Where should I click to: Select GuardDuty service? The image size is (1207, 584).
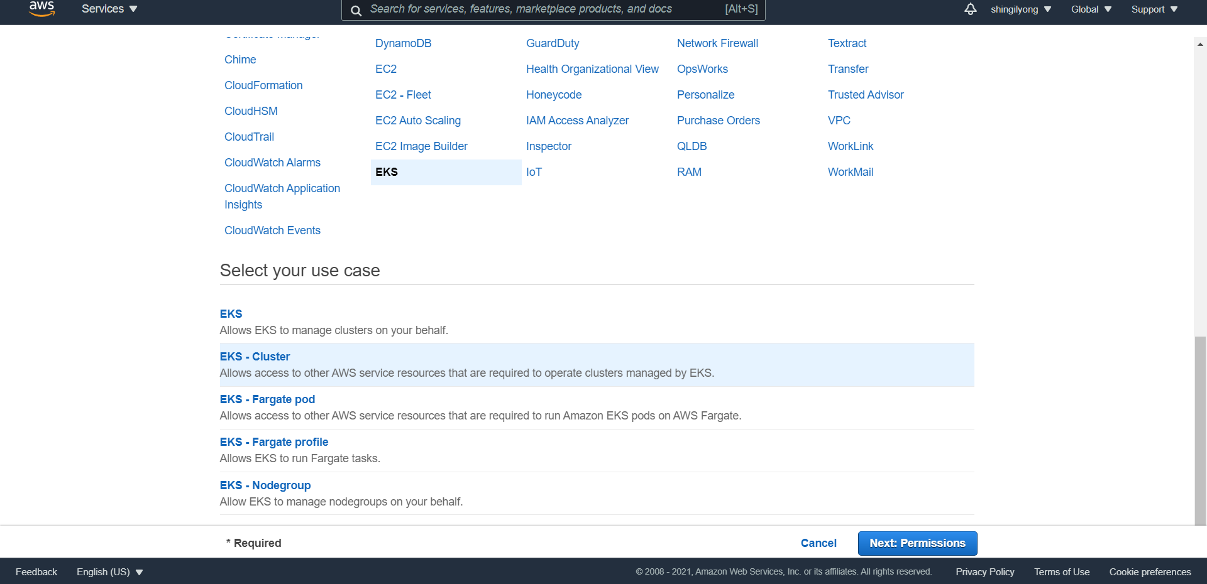[x=553, y=43]
